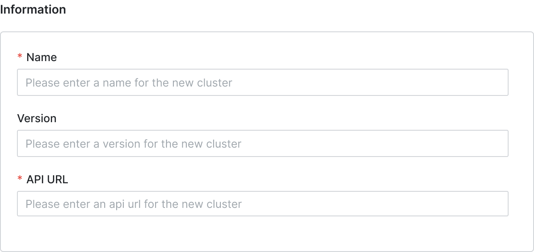Select the API URL input field

pos(263,204)
